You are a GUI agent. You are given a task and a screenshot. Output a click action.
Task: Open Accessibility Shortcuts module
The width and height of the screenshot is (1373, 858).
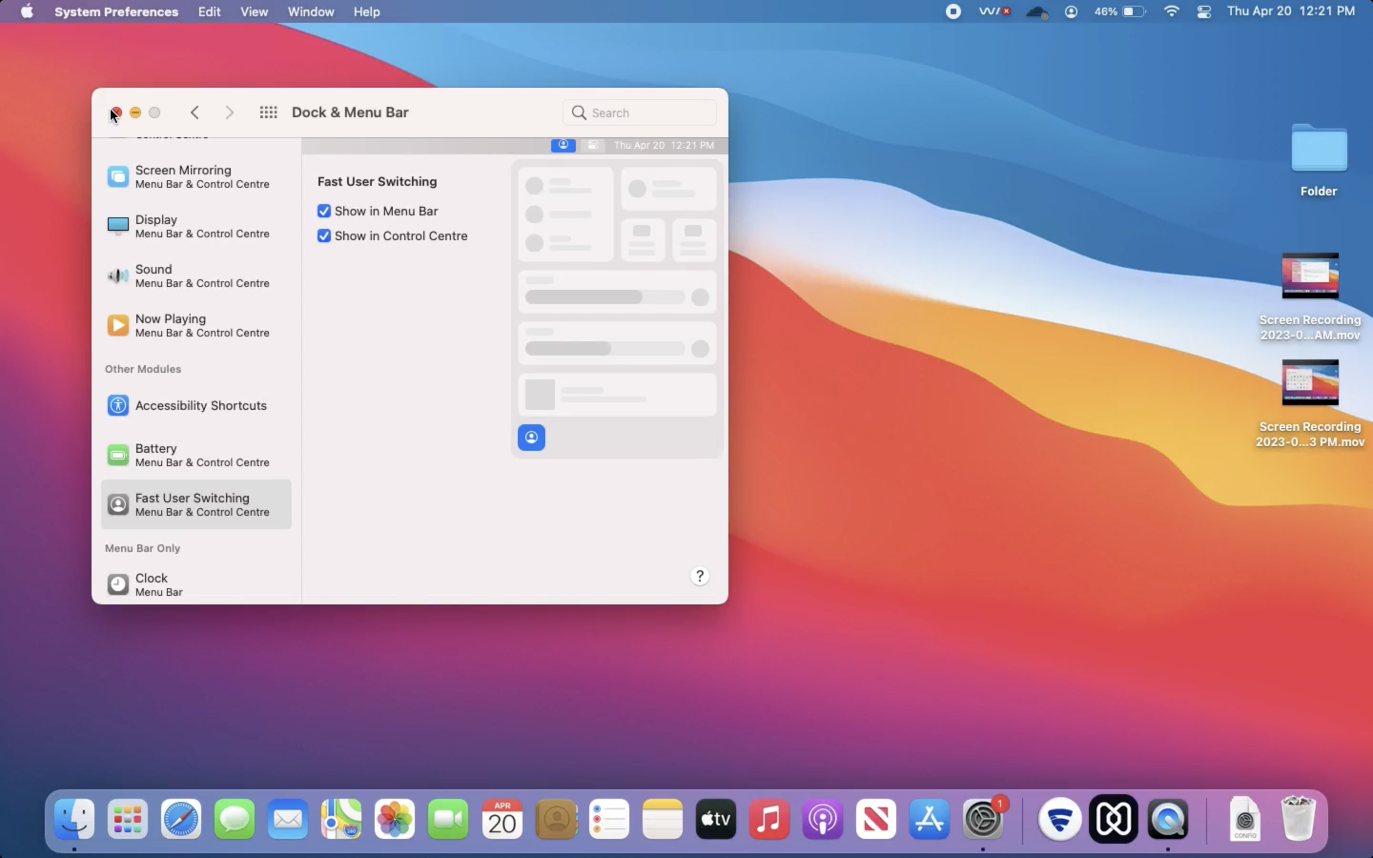[196, 405]
